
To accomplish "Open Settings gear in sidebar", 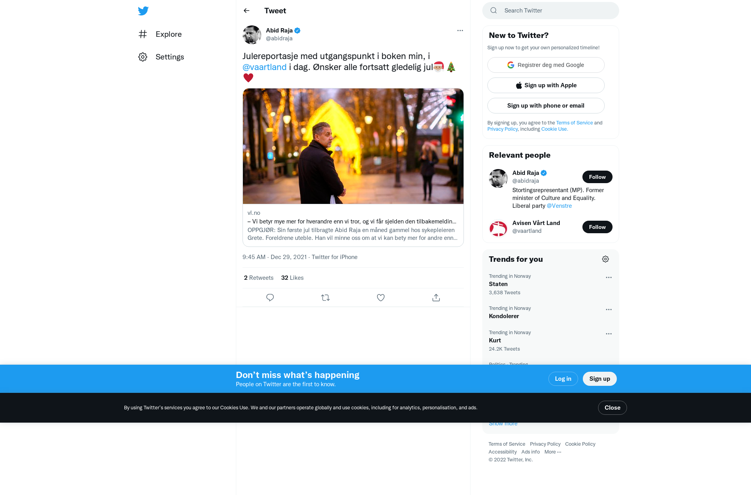I will [143, 57].
